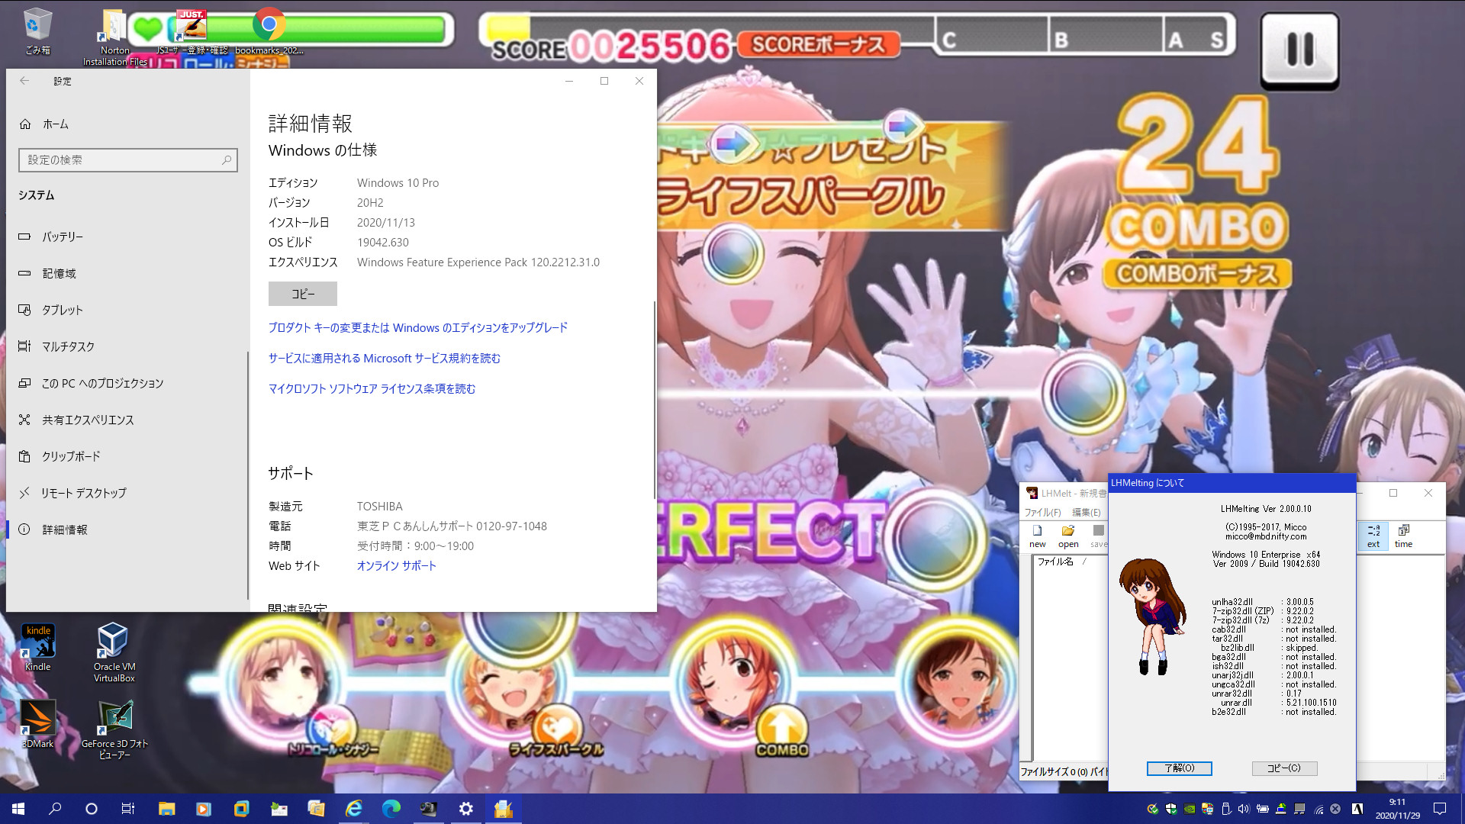Click the new file icon in LHMelt
This screenshot has width=1465, height=824.
1038,536
